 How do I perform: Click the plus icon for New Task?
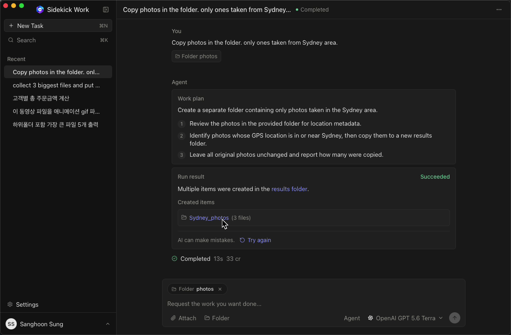coord(11,26)
